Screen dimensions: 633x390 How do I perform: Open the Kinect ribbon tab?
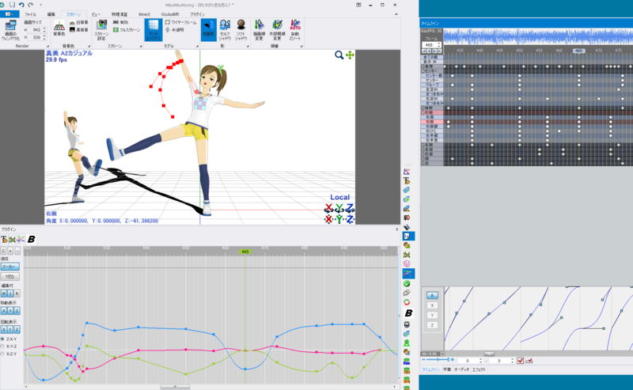pos(144,14)
